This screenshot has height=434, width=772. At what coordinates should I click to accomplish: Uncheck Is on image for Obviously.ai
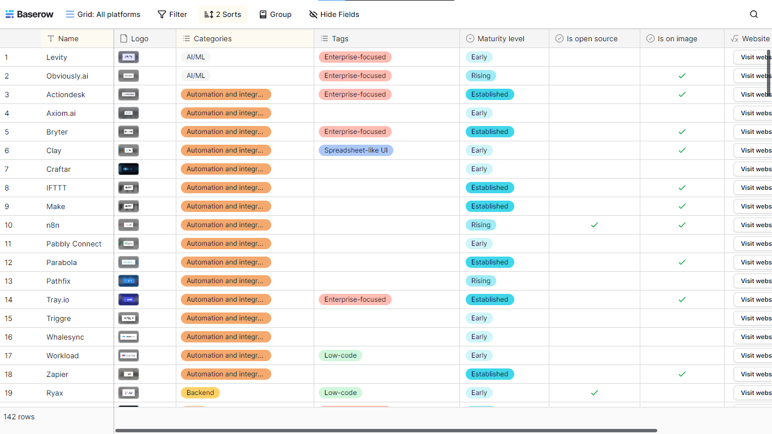682,76
